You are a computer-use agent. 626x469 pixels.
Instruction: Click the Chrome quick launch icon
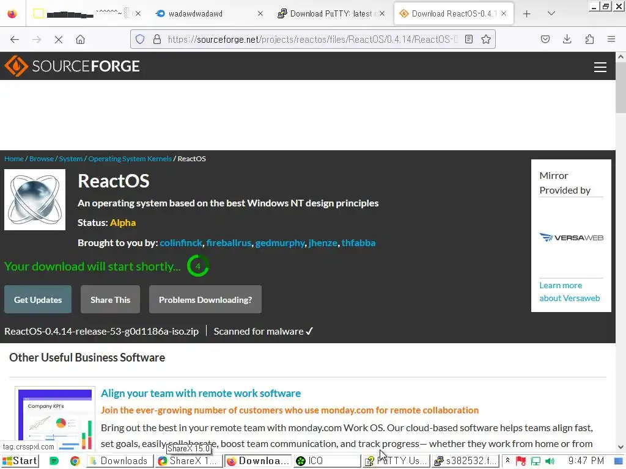pos(75,462)
